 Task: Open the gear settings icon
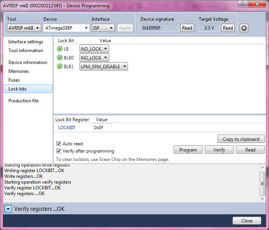(244, 28)
